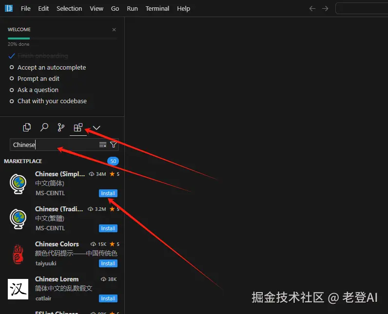388x314 pixels.
Task: Select the Extensions view icon
Action: (x=78, y=128)
